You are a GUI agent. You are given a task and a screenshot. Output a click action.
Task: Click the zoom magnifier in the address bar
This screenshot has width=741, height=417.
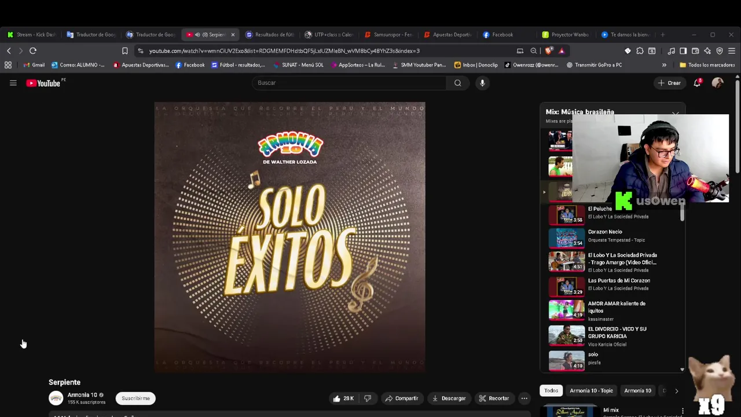(534, 50)
